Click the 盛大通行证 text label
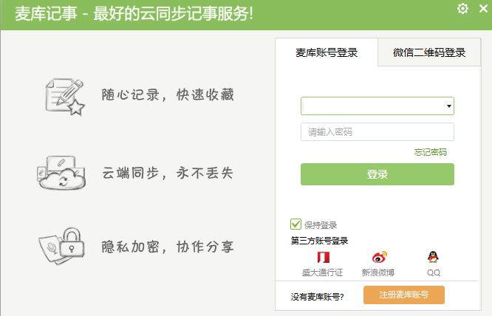 [323, 272]
